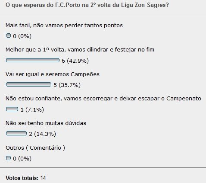
Task: Select option 'Não estou confiante, vamos escorregar'
Action: 103,99
